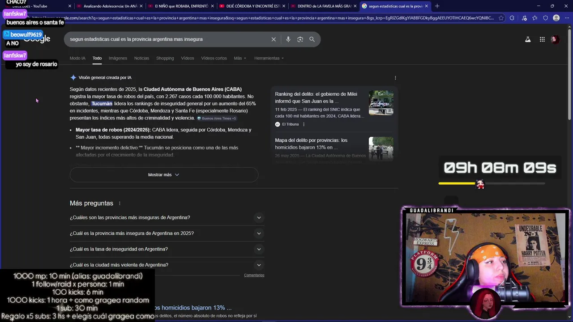Open the browser settings three-dot menu

coord(566,18)
